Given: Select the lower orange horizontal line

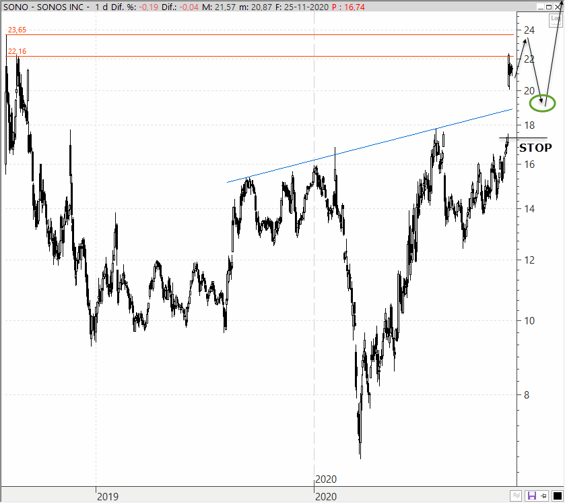Looking at the screenshot, I should coord(259,56).
